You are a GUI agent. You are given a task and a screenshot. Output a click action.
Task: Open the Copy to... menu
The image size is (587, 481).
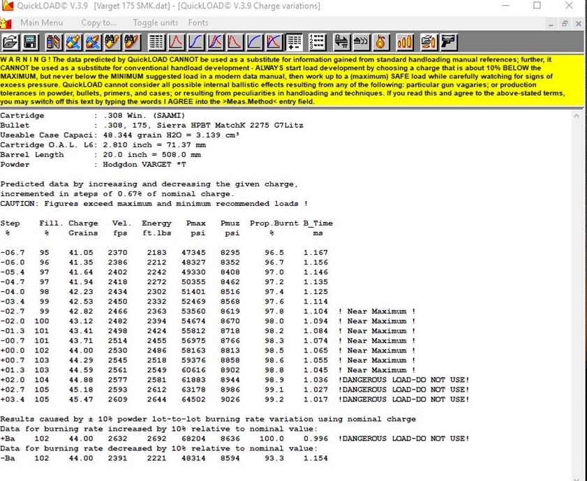[99, 23]
